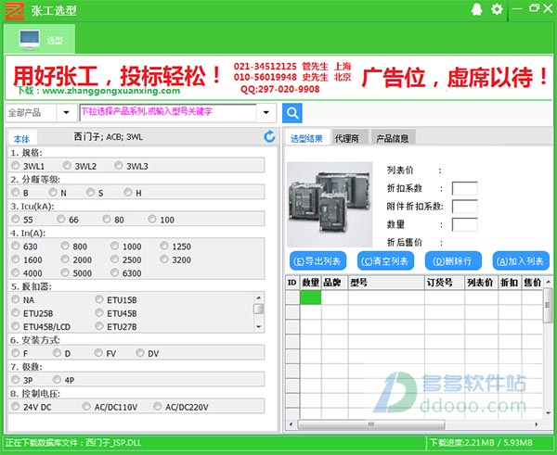Click the 折扣系数 input box
The height and width of the screenshot is (455, 557).
pyautogui.click(x=465, y=188)
